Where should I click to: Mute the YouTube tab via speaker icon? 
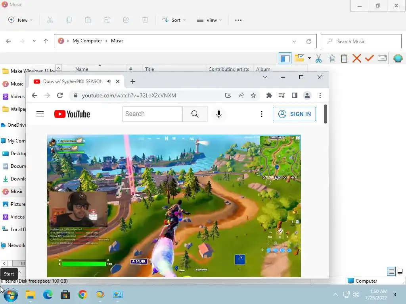(x=109, y=82)
